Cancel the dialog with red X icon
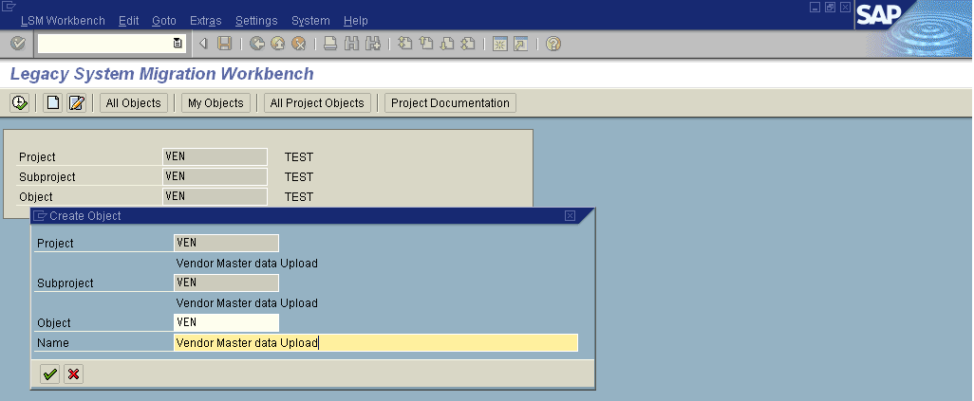The image size is (974, 401). [73, 374]
